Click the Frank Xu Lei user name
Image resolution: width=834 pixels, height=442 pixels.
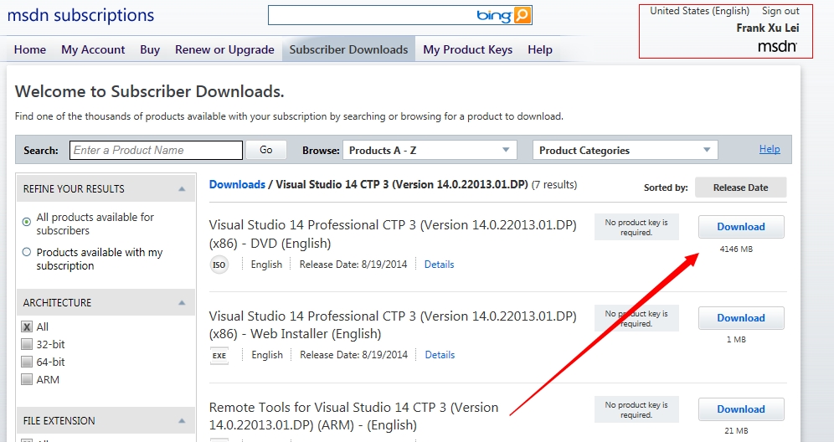768,28
